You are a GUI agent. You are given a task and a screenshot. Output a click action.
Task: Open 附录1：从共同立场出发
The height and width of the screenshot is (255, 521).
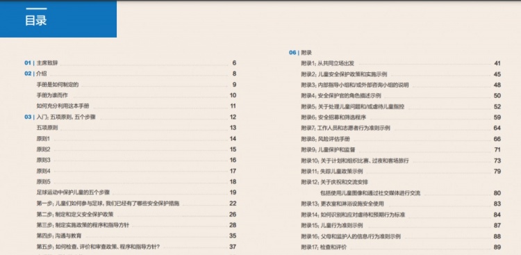(x=401, y=63)
